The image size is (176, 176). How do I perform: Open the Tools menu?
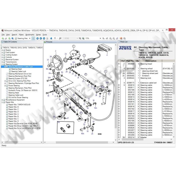(45, 35)
